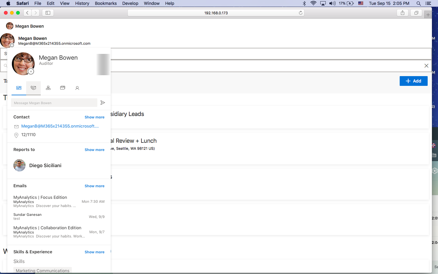Open the Organization chart tab

(48, 88)
